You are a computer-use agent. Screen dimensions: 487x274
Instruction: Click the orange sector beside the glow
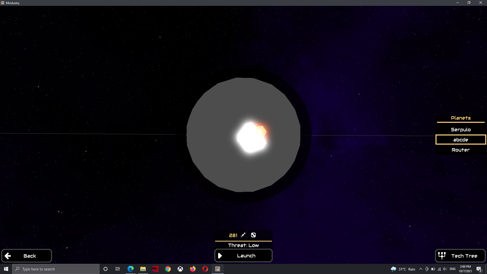click(x=262, y=131)
